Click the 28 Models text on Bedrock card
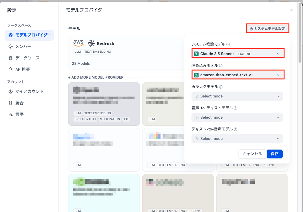Image resolution: width=303 pixels, height=212 pixels. coord(81,64)
